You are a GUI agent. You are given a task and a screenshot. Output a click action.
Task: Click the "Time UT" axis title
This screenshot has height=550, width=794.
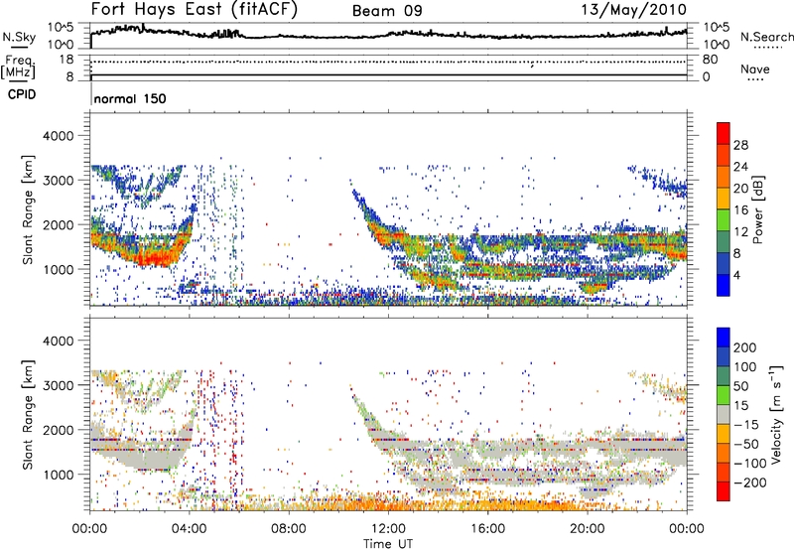point(388,544)
